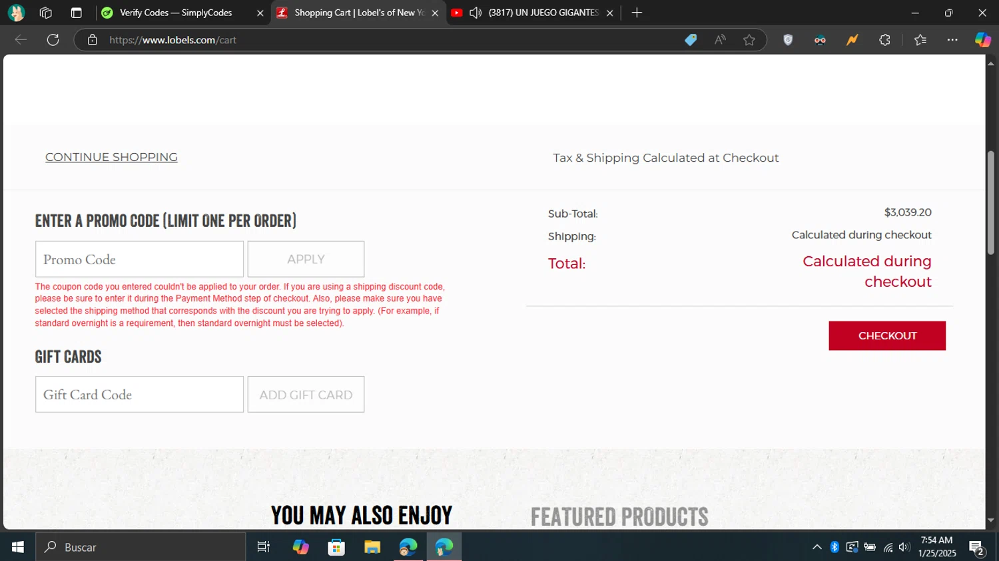Click the red CHECKOUT button
This screenshot has width=999, height=561.
887,335
